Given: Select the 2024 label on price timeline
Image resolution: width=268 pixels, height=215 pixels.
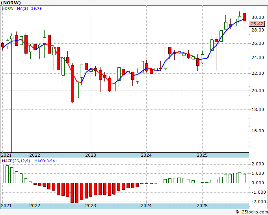Looking at the screenshot, I should [x=146, y=155].
